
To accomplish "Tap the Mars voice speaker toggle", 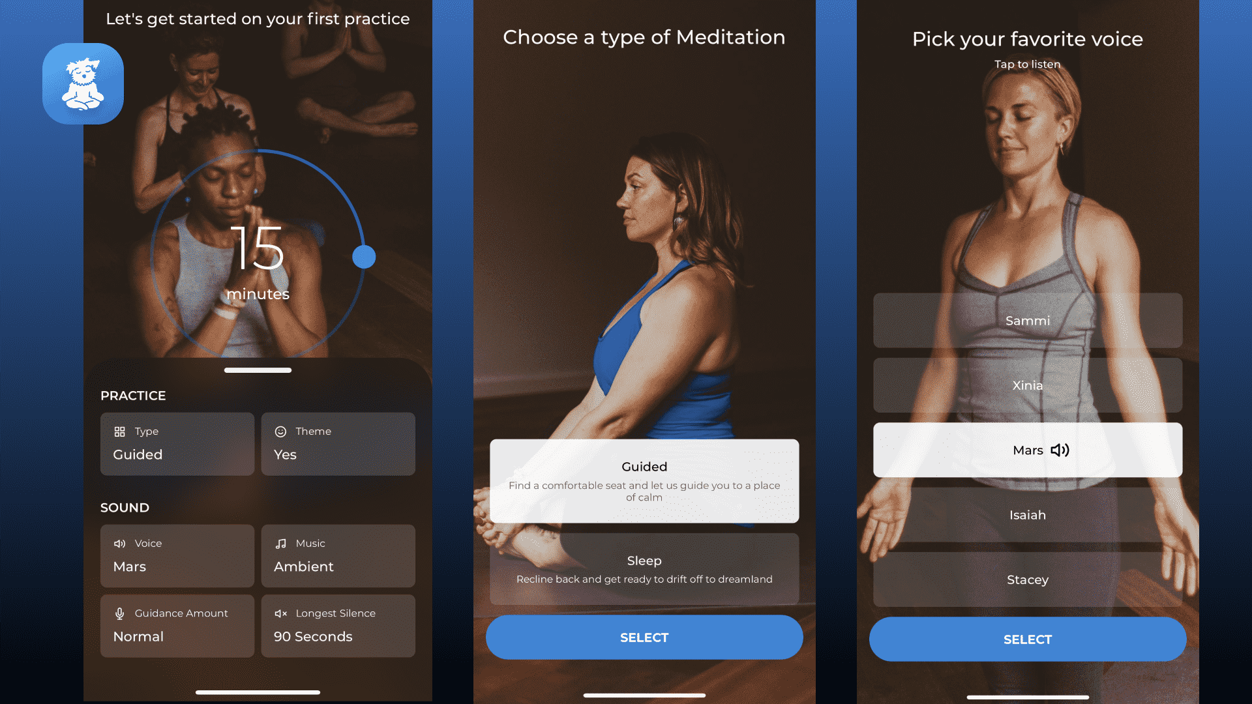I will 1060,450.
